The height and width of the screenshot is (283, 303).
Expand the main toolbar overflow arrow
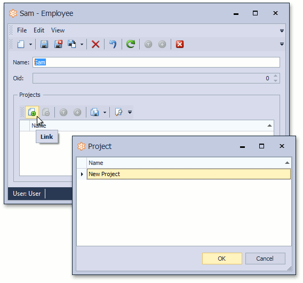(282, 44)
